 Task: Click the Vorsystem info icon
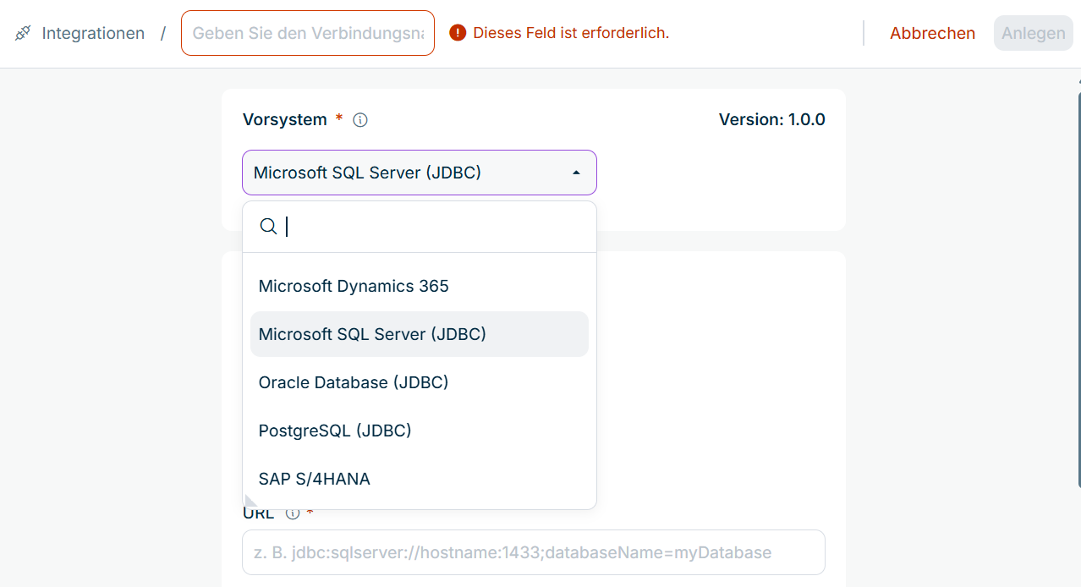click(x=360, y=120)
